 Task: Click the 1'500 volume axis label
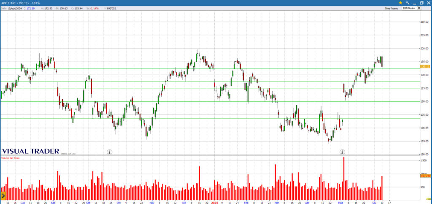pyautogui.click(x=424, y=160)
